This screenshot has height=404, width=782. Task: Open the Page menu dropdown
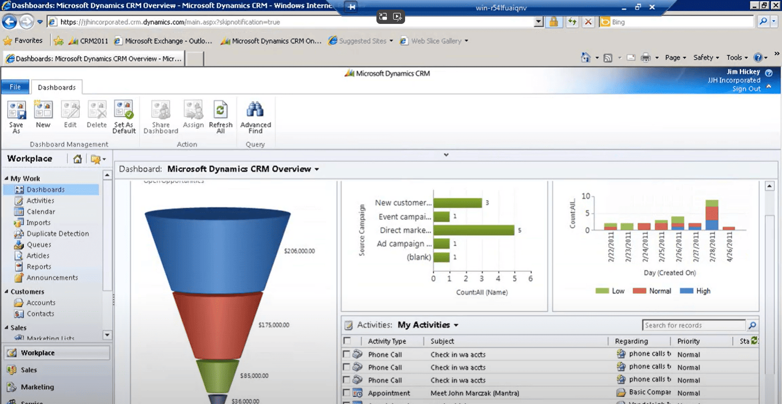(675, 57)
